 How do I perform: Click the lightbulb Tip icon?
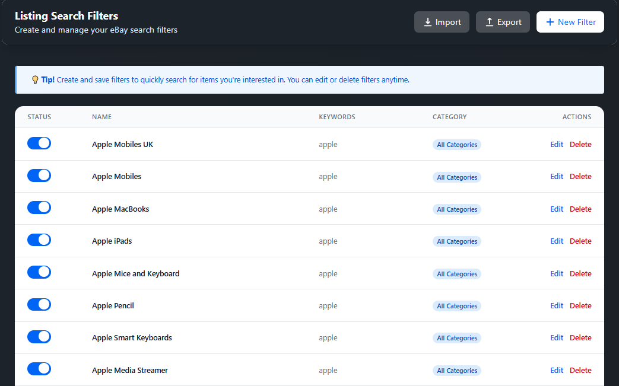tap(35, 79)
